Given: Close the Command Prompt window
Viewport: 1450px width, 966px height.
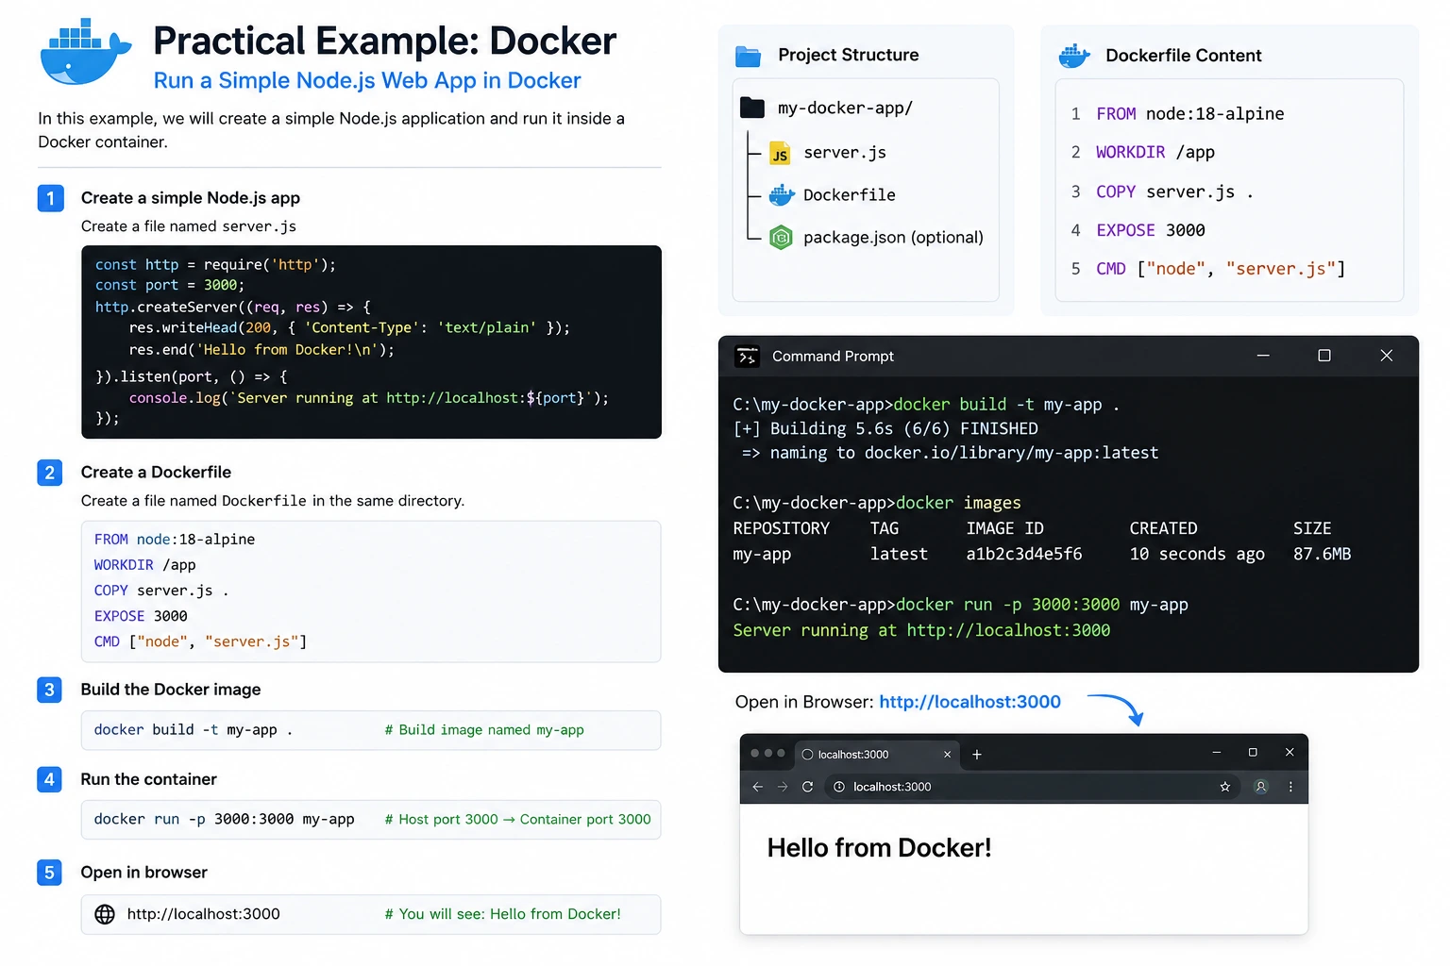Looking at the screenshot, I should tap(1387, 356).
